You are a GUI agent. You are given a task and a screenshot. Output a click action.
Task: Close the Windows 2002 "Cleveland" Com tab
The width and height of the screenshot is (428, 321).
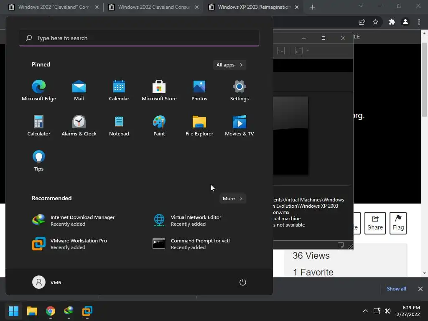tap(97, 7)
